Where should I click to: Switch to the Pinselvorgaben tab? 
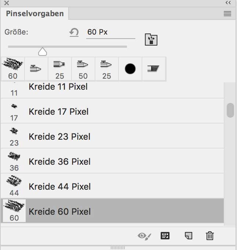coord(35,14)
